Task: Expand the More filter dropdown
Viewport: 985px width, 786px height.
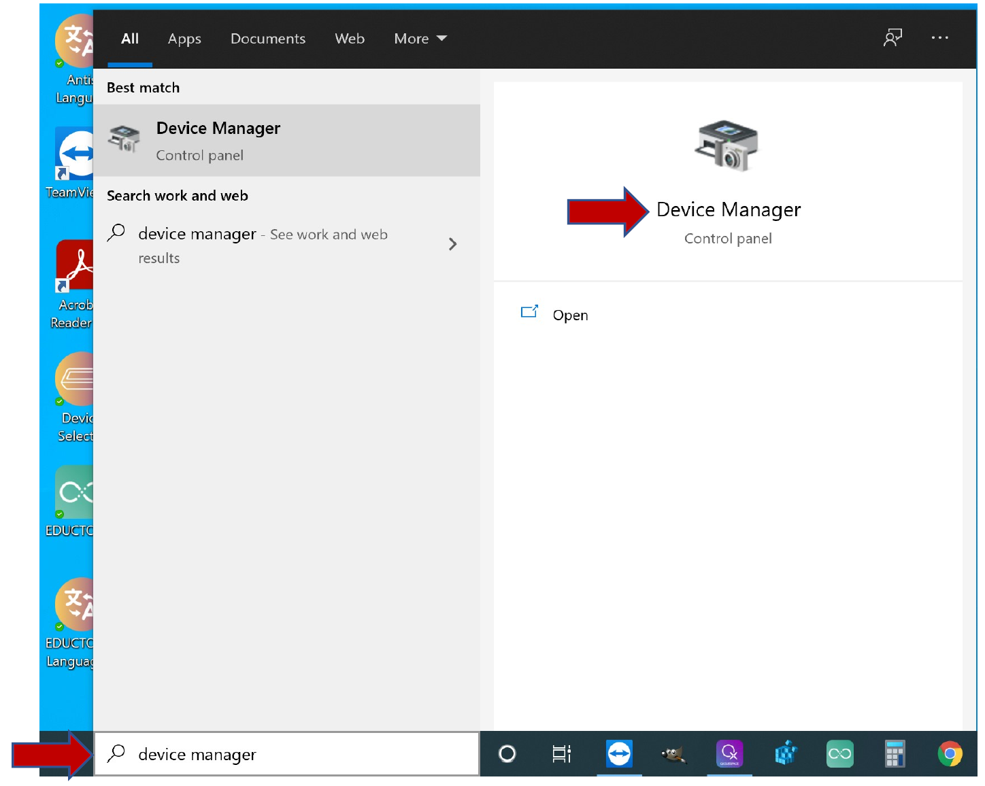Action: pyautogui.click(x=420, y=39)
